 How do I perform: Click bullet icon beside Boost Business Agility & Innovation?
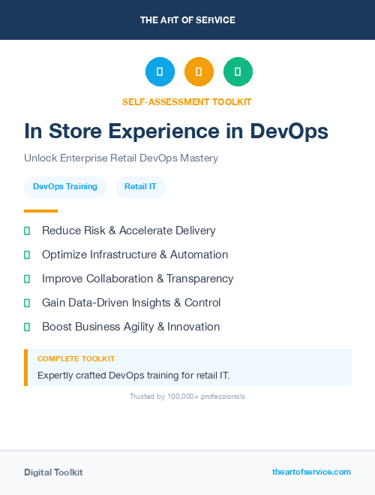click(x=27, y=327)
